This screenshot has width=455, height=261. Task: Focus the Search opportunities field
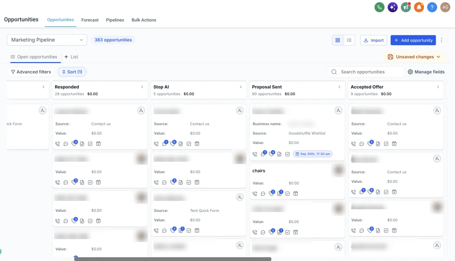(x=366, y=72)
